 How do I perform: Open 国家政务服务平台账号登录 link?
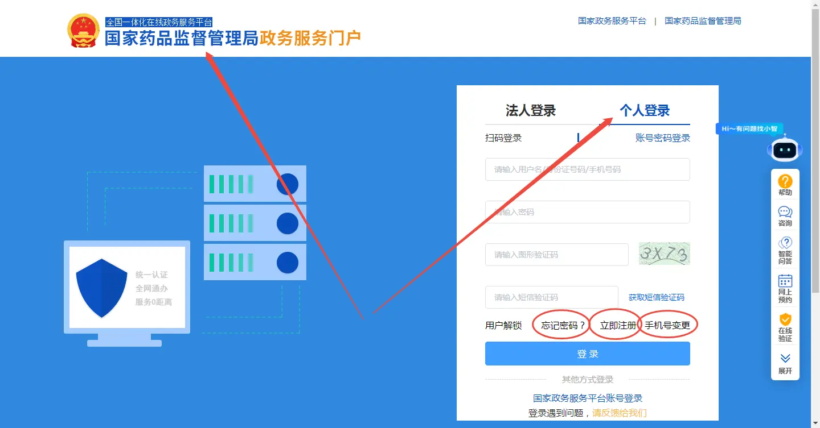588,398
